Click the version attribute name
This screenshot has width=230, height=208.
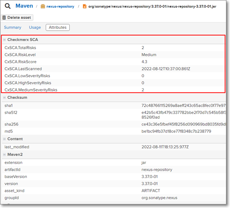11,184
